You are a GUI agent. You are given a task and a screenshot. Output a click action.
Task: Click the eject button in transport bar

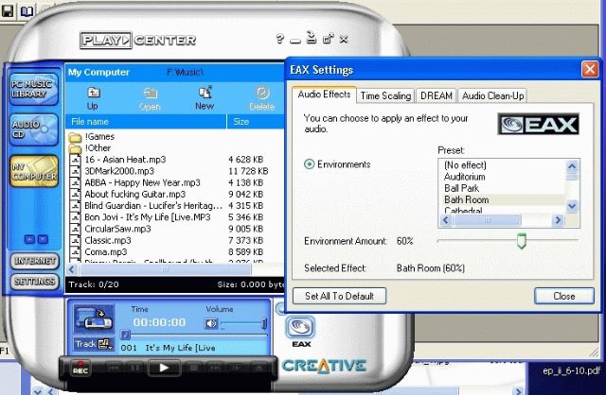(258, 368)
